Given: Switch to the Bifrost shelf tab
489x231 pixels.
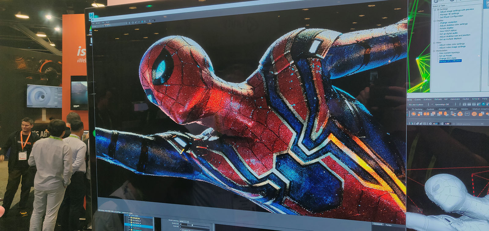Looking at the screenshot, I should click(x=453, y=109).
